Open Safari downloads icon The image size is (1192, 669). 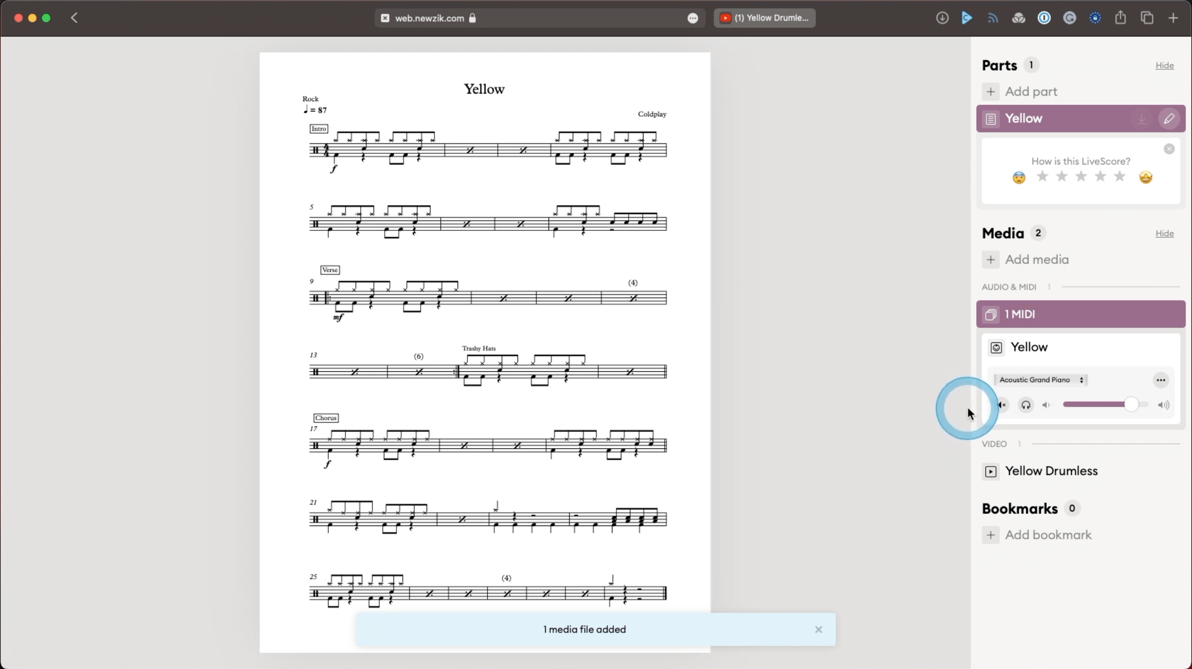(942, 18)
